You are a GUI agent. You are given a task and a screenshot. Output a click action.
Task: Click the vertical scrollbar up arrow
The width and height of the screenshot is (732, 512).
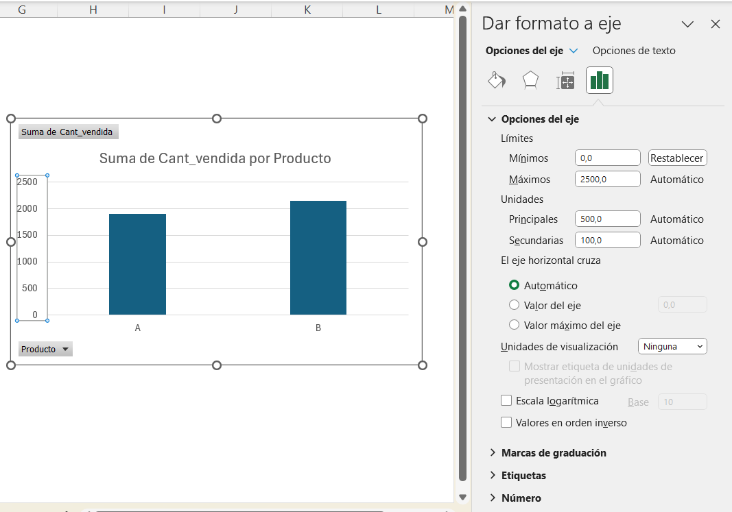coord(462,8)
